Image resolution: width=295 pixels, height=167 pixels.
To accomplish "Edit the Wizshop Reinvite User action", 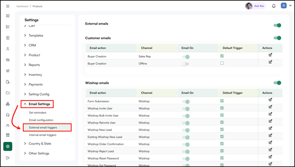I will click(270, 121).
